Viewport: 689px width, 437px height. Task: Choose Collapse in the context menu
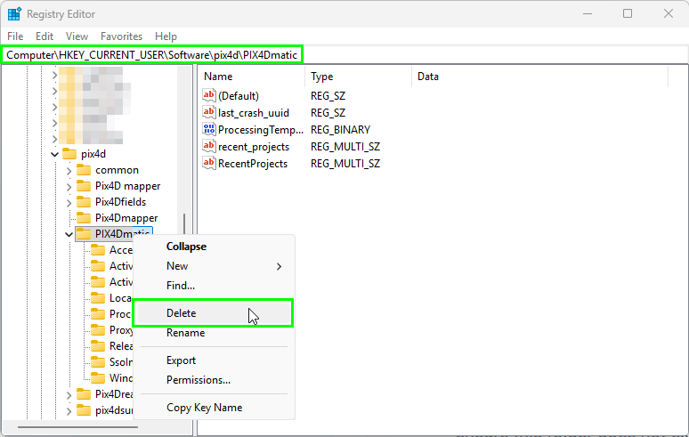pos(213,247)
